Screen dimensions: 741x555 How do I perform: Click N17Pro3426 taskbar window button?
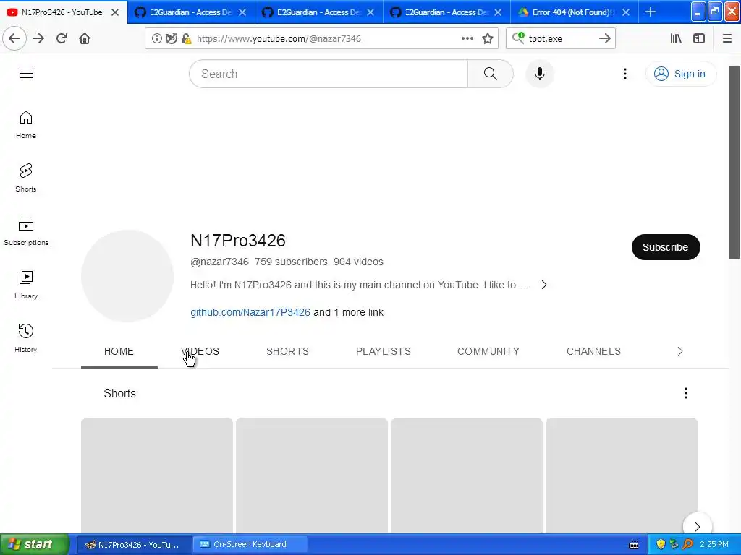click(x=134, y=544)
